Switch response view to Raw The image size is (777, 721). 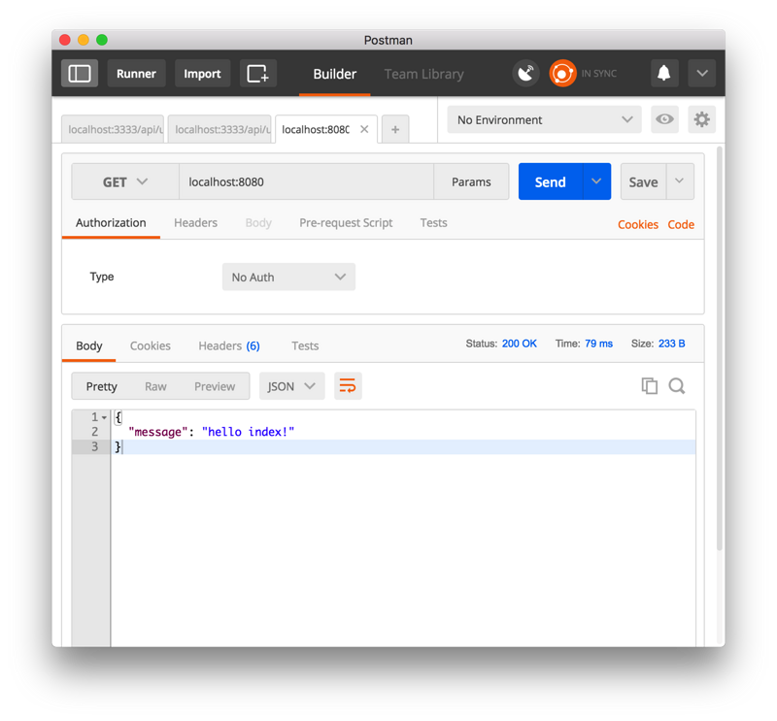pos(155,386)
